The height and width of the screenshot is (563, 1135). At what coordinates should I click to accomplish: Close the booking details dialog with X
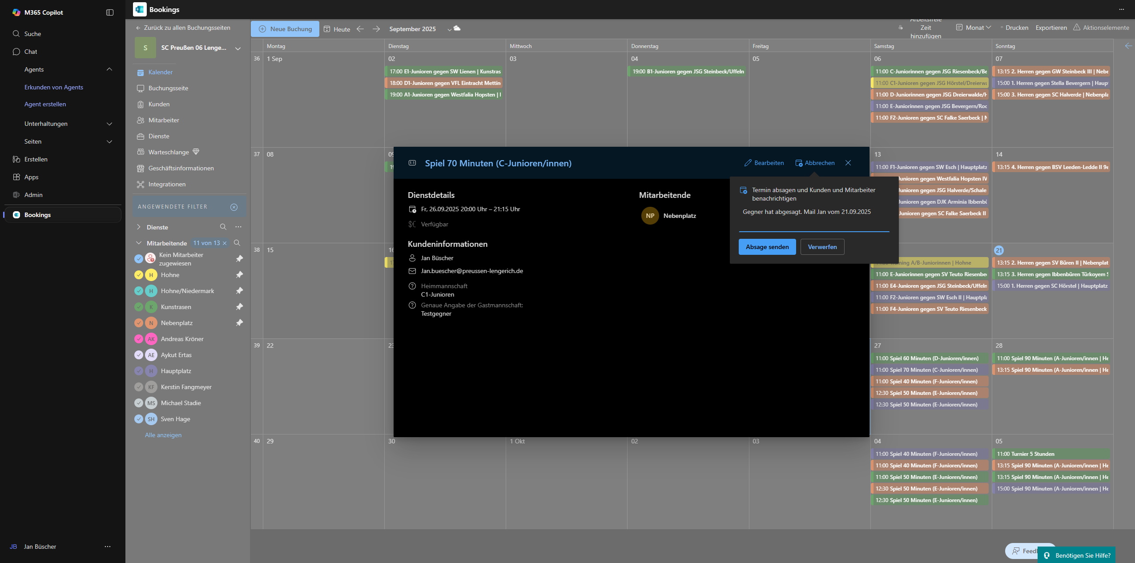pyautogui.click(x=848, y=163)
